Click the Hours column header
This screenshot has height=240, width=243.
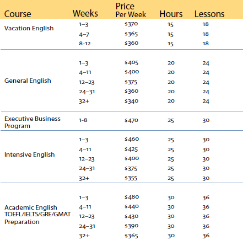click(x=171, y=14)
